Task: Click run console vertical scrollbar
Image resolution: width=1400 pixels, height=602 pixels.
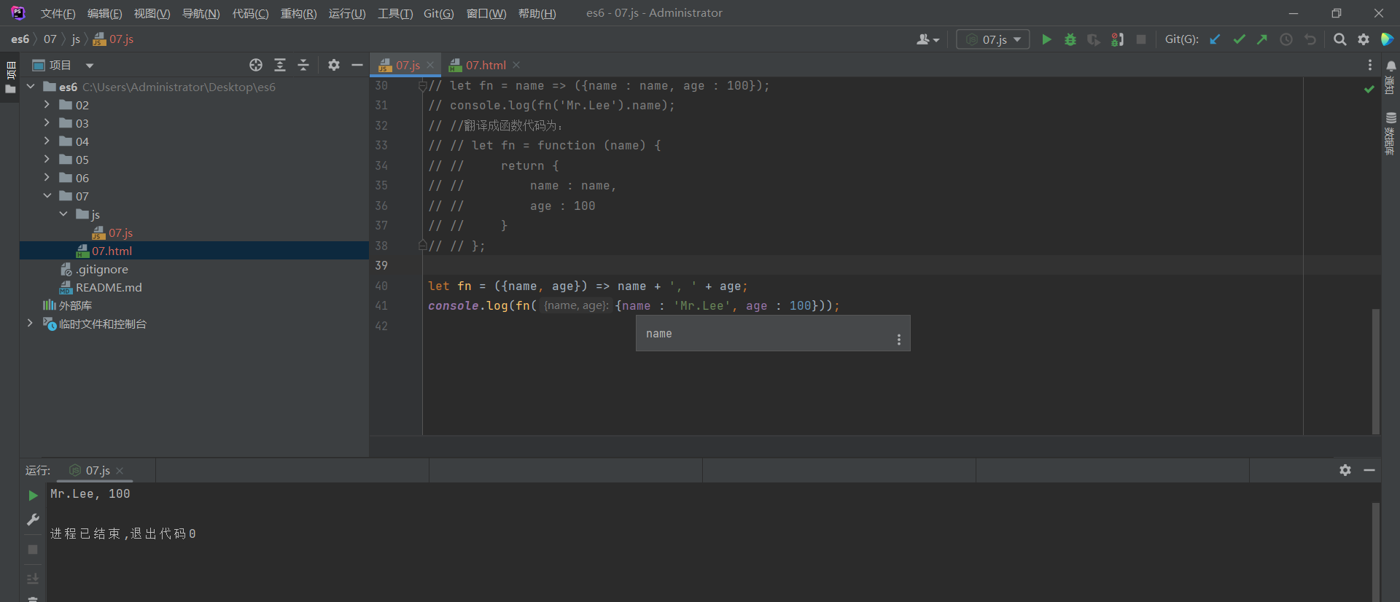Action: (1376, 552)
